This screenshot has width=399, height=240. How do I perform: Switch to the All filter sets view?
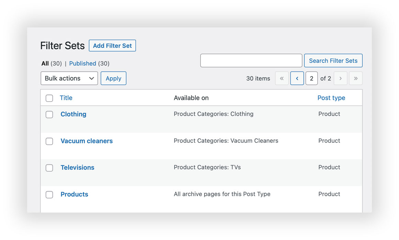[x=45, y=63]
